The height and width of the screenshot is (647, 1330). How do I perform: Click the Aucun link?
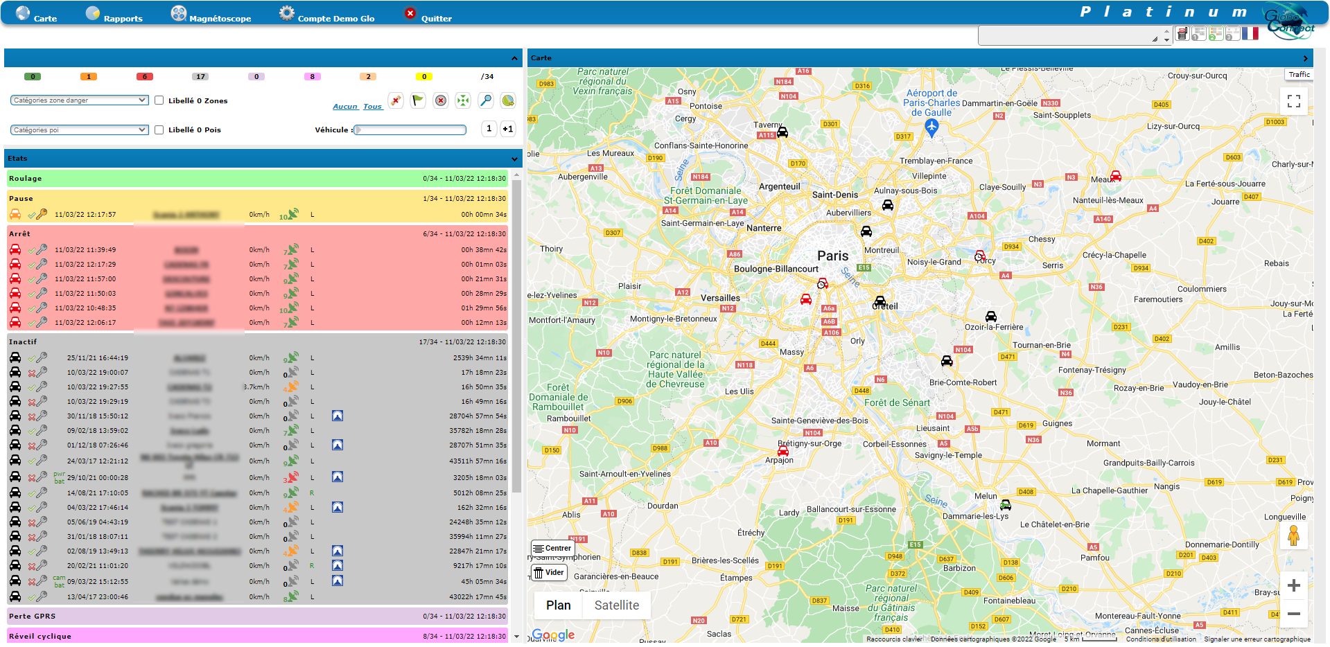click(345, 107)
